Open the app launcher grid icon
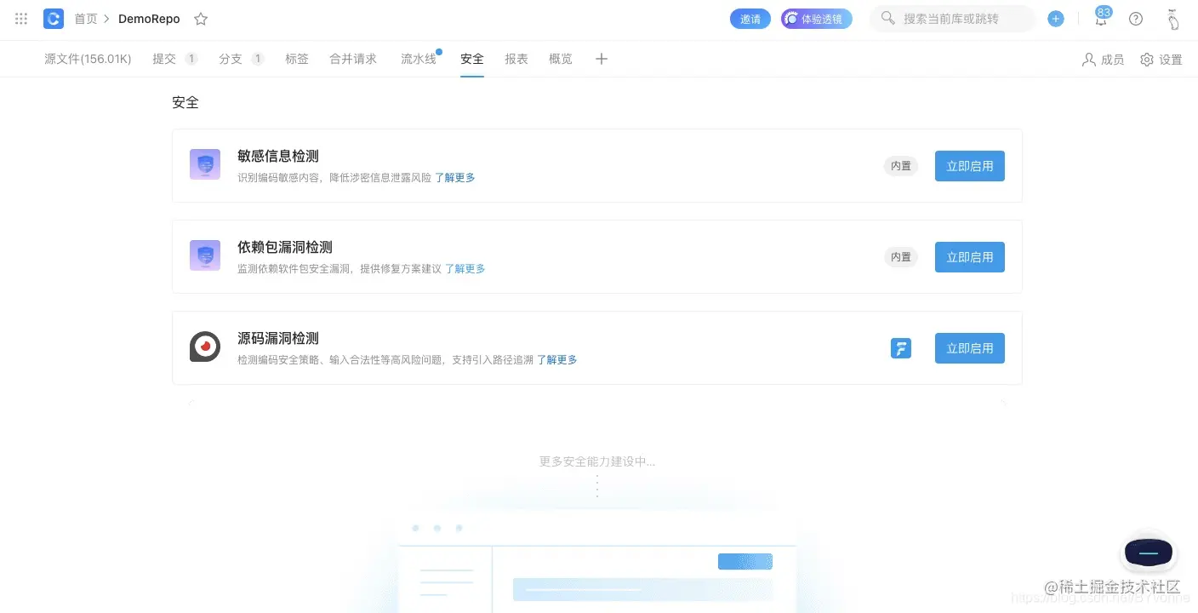Viewport: 1198px width, 613px height. point(20,18)
